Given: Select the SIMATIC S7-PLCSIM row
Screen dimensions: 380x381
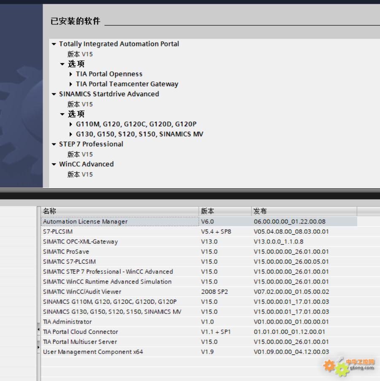Looking at the screenshot, I should [199, 262].
